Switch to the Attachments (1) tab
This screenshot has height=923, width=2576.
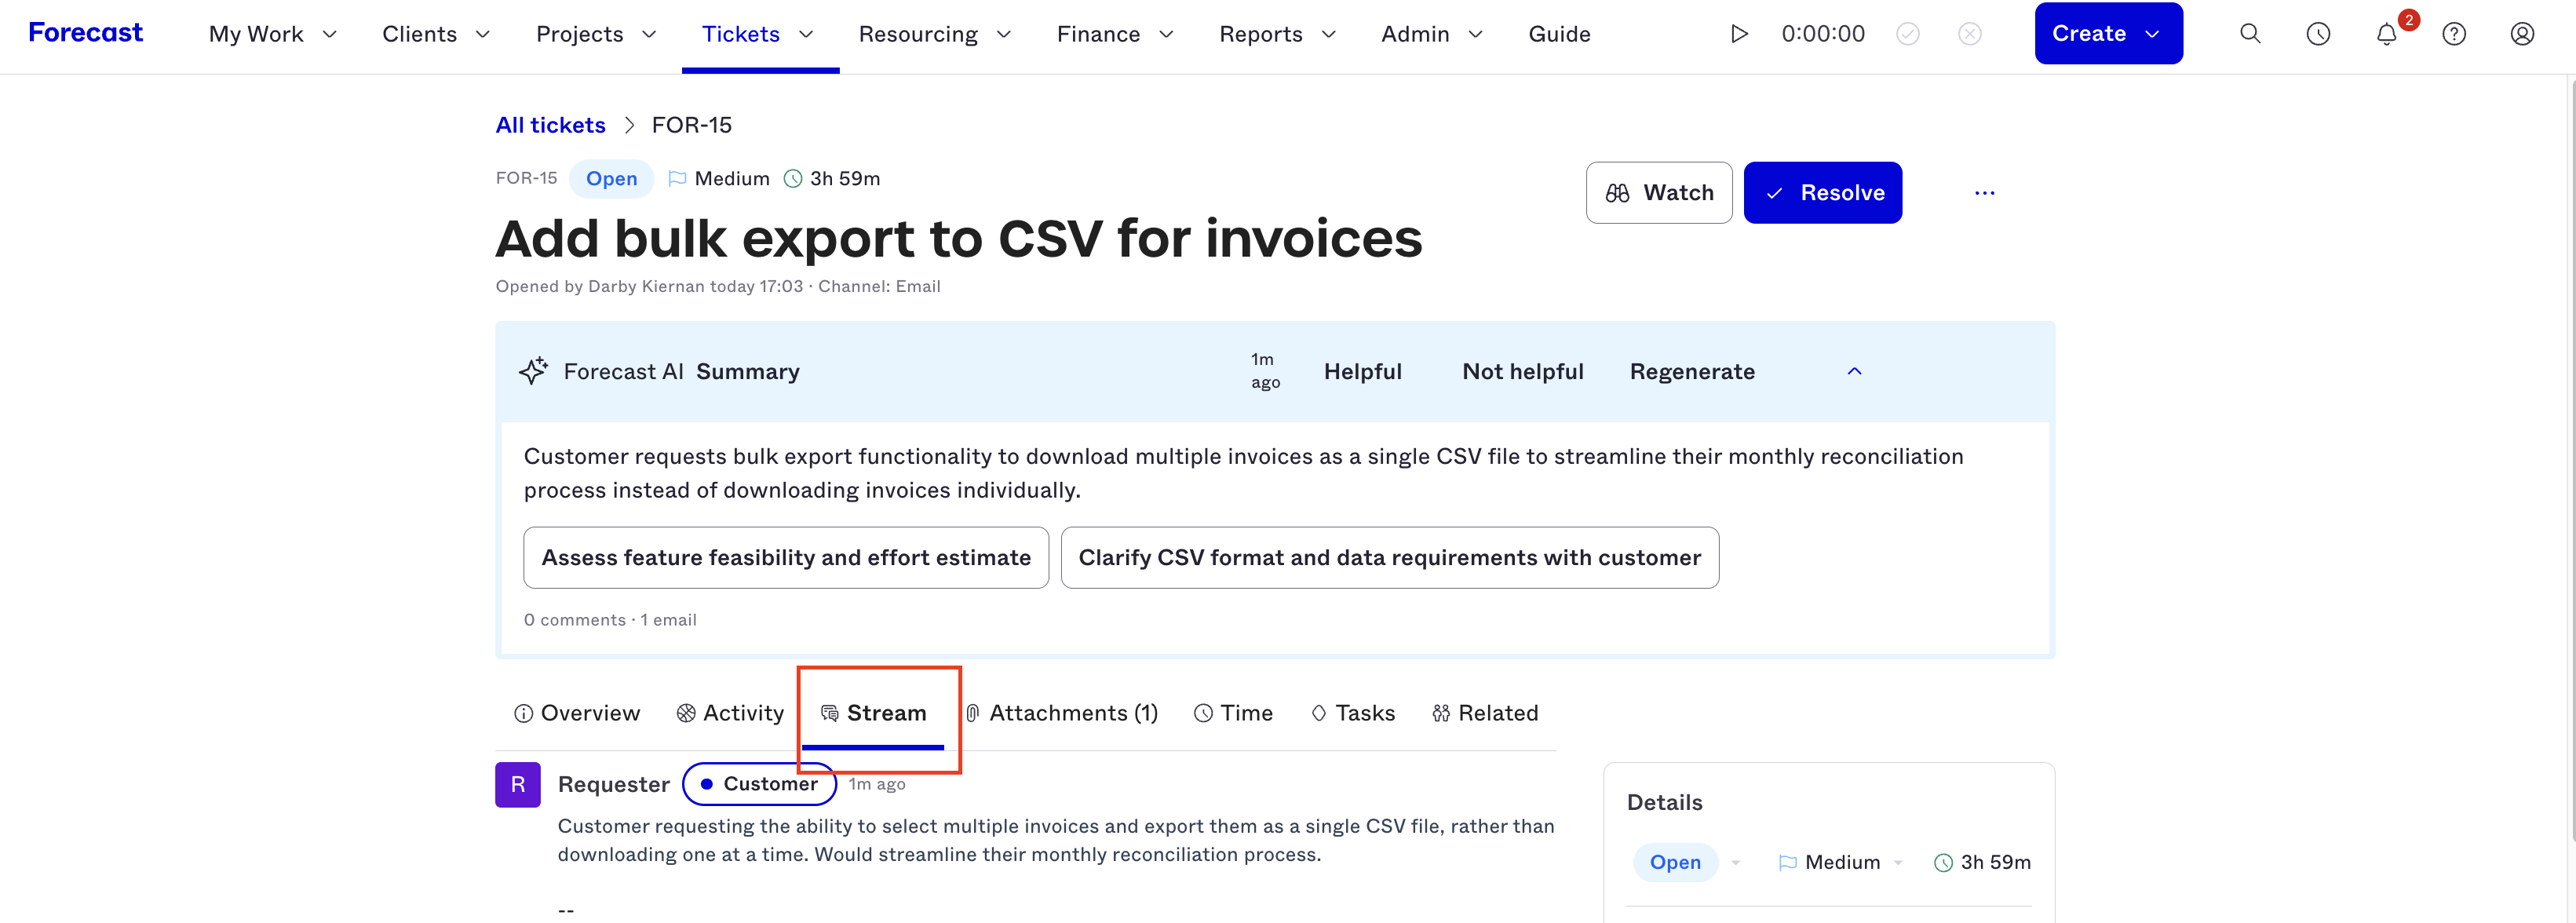(1061, 713)
